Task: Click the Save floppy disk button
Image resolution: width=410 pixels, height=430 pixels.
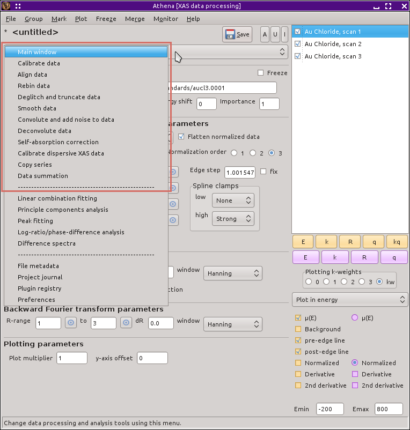Action: 237,34
